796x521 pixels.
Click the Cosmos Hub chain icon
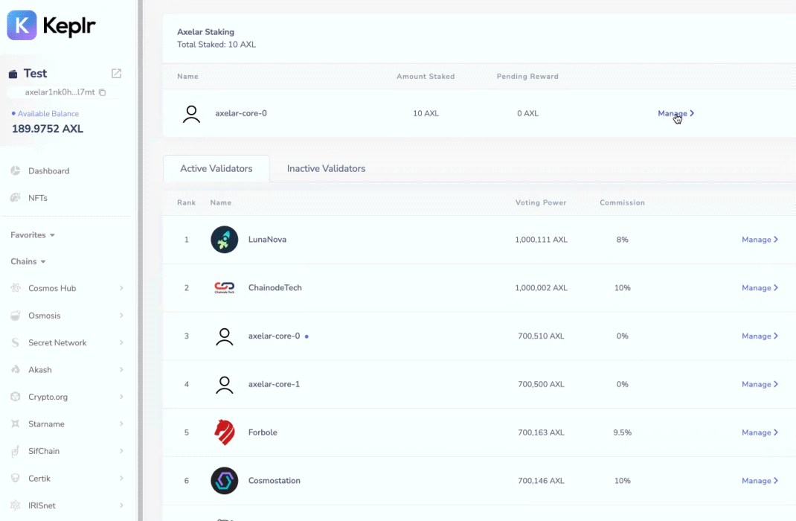[x=15, y=288]
